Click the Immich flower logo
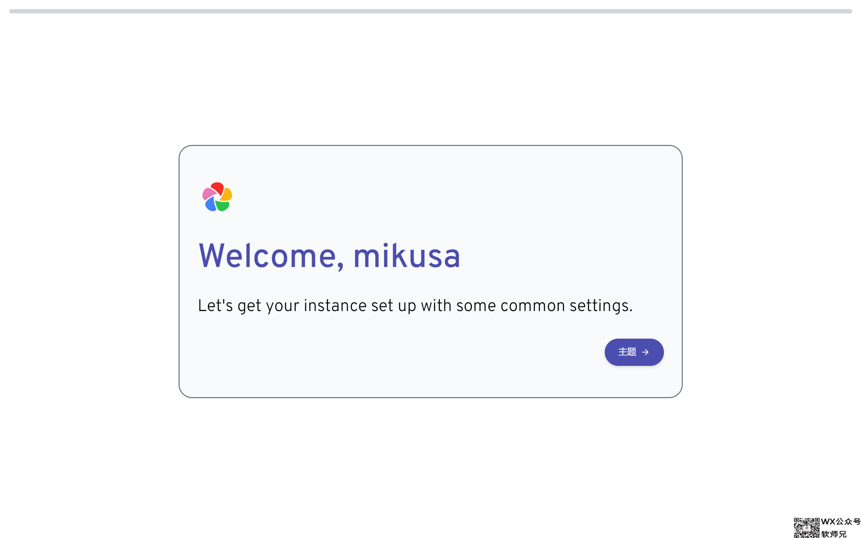 (x=217, y=197)
